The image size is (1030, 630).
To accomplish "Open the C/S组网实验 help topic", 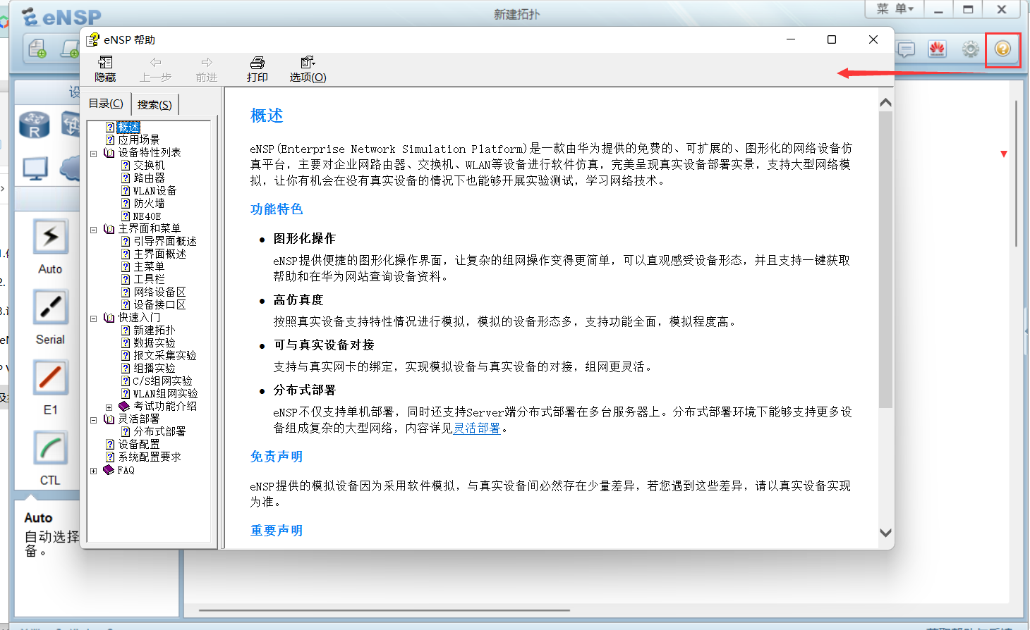I will tap(162, 381).
